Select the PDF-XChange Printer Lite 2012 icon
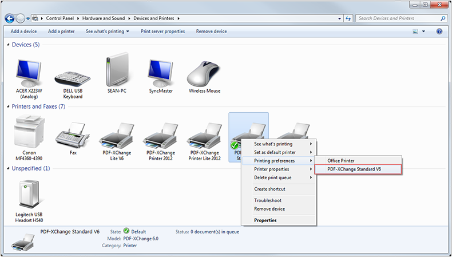This screenshot has width=452, height=257. click(x=204, y=136)
